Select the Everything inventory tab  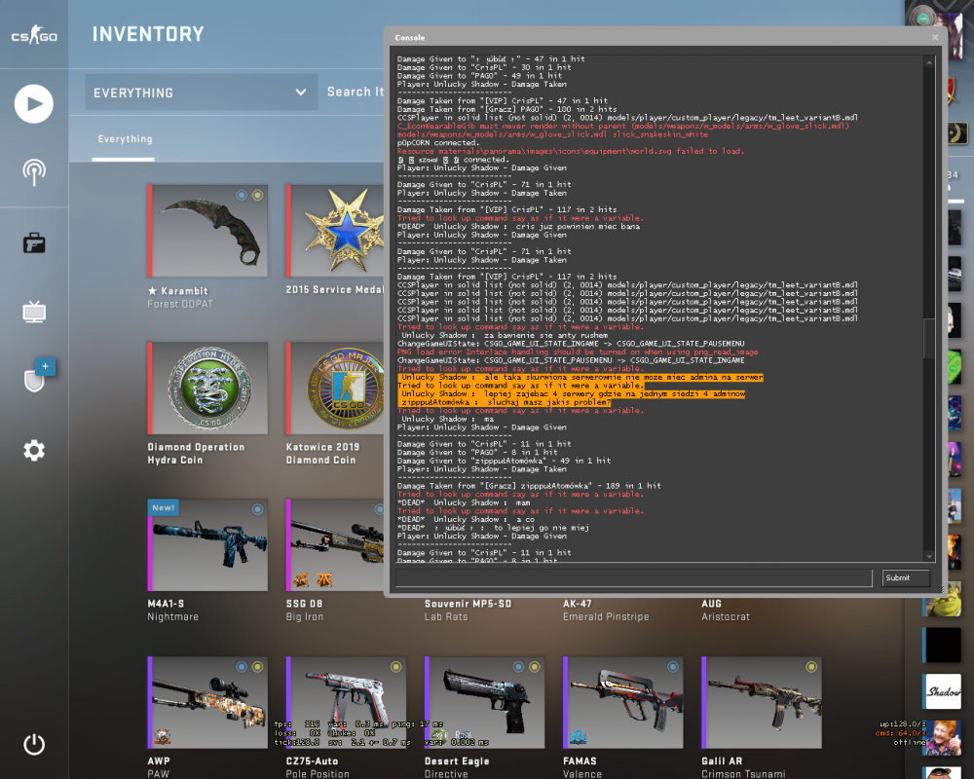pyautogui.click(x=125, y=139)
